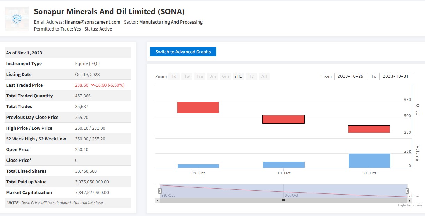
Task: Open the Highcharts.com credit link
Action: coord(410,205)
